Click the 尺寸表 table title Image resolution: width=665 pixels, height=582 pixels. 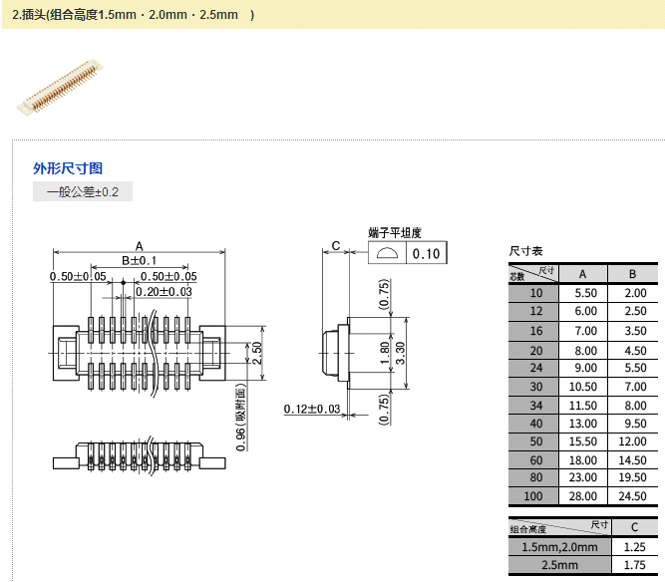point(526,251)
